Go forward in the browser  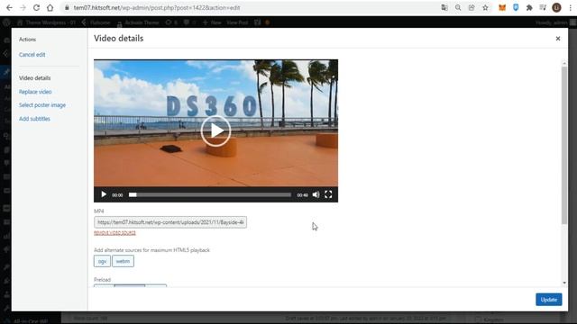click(23, 7)
